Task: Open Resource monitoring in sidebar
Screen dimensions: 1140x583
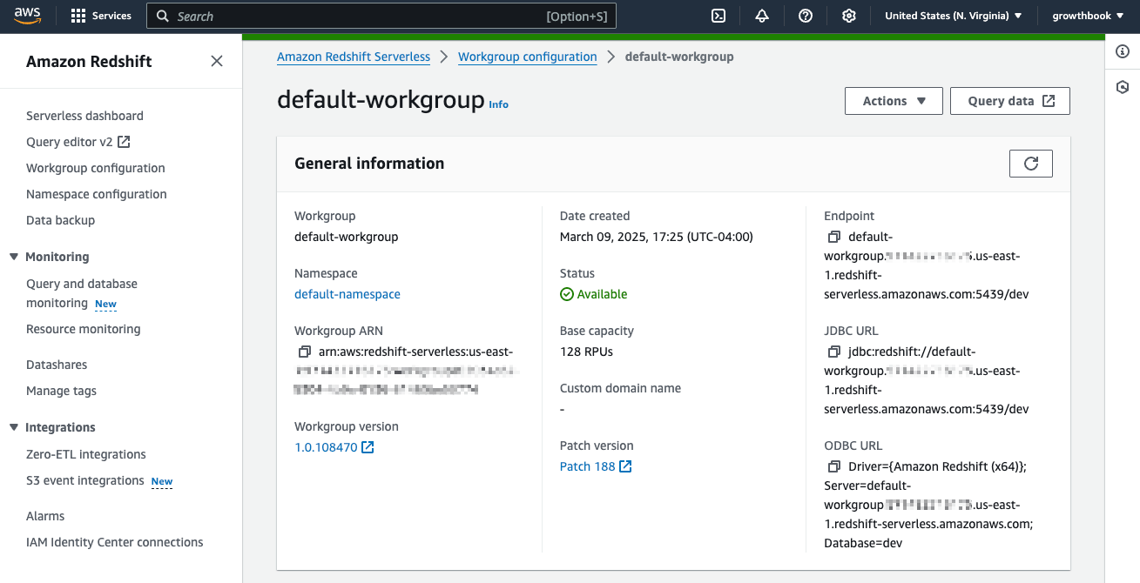Action: click(84, 329)
